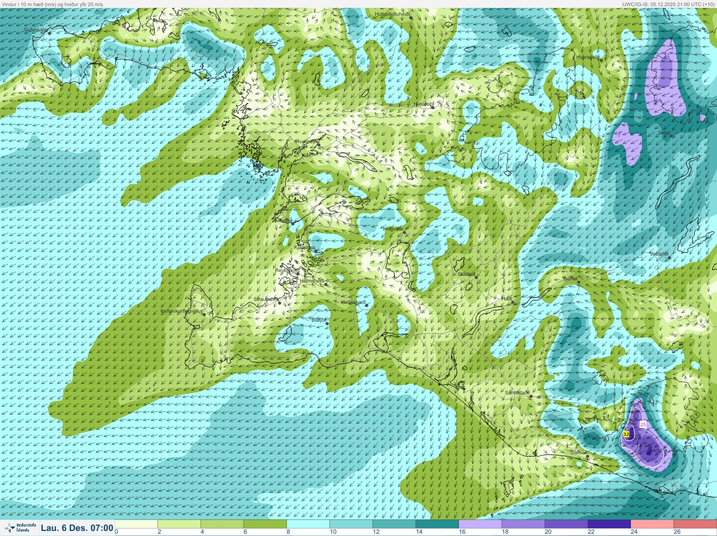This screenshot has width=717, height=536.
Task: Click the Hellisskarð station label
Action: (353, 302)
